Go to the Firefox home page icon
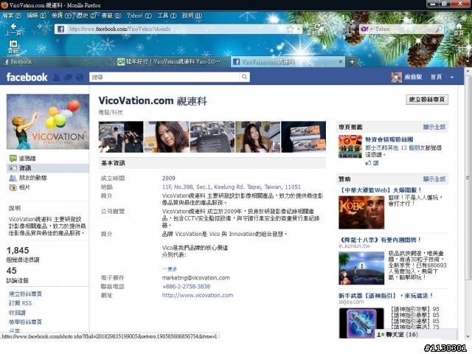Screen dimensions: 472x354 click(459, 27)
